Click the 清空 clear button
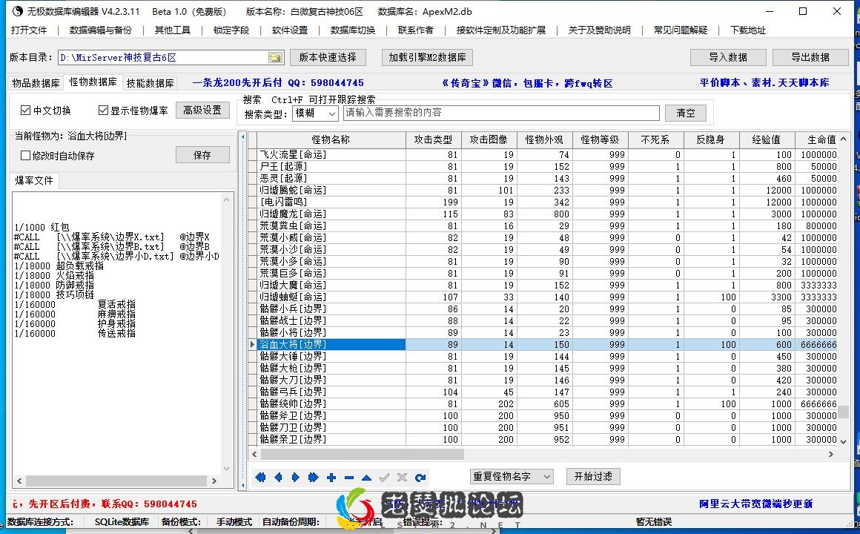The image size is (860, 534). click(x=686, y=113)
